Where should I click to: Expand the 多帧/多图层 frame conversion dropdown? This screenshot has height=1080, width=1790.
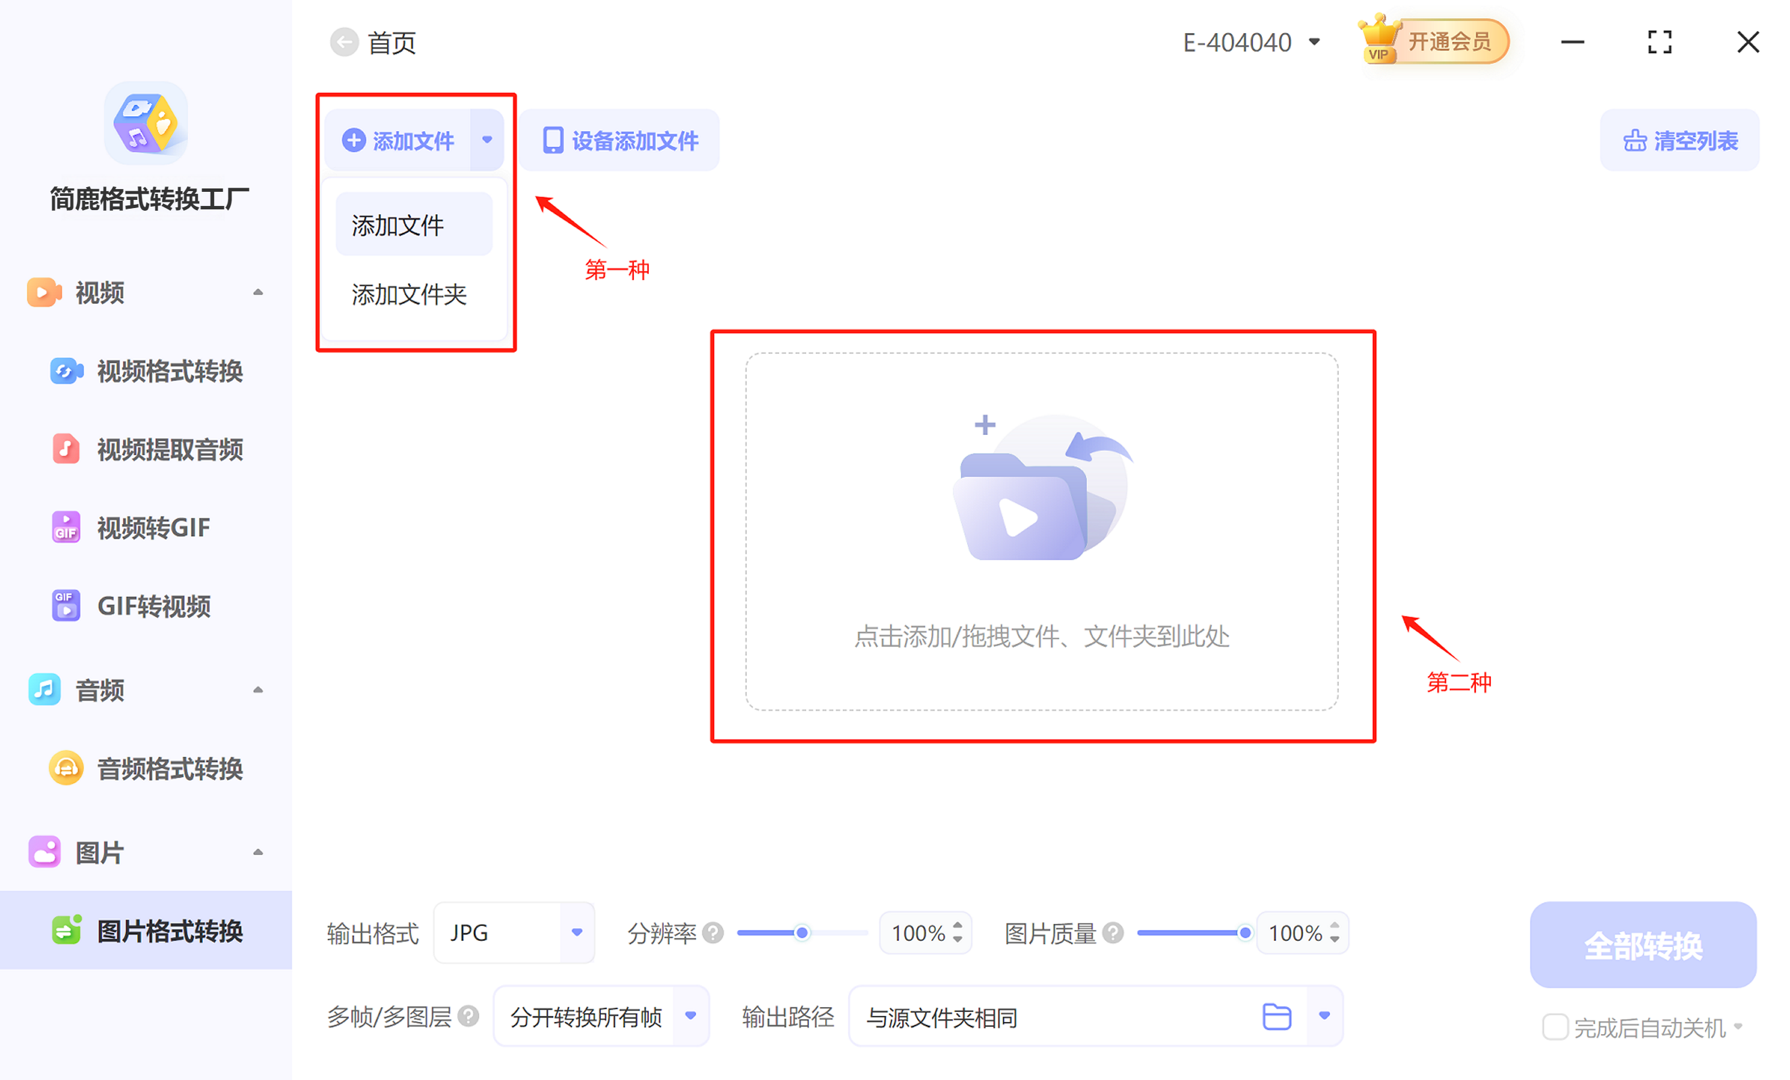(691, 1016)
